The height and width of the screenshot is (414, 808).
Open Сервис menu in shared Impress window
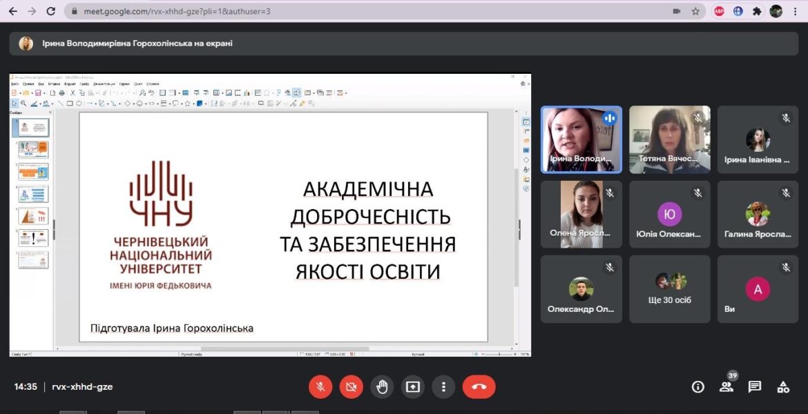tap(125, 84)
